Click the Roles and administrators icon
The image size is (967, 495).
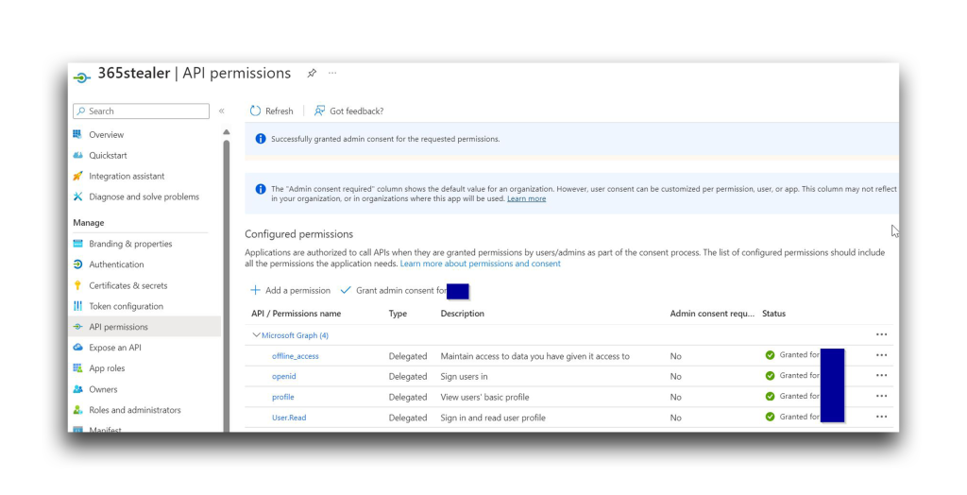(x=77, y=410)
